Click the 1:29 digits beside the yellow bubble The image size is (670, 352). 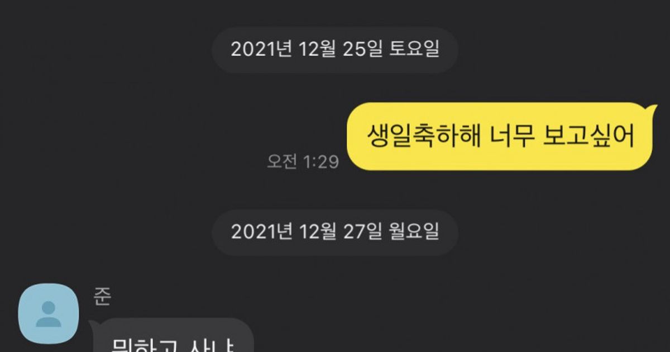320,162
